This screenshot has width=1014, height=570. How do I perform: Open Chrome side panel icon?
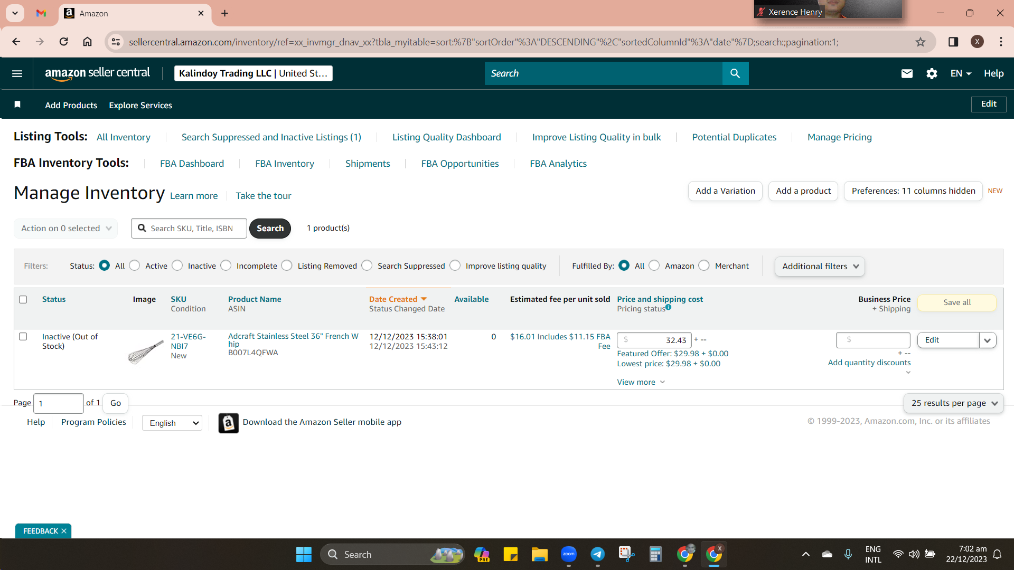click(953, 42)
